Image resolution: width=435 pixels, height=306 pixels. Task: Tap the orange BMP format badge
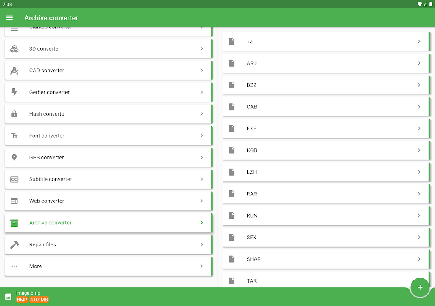tap(22, 300)
